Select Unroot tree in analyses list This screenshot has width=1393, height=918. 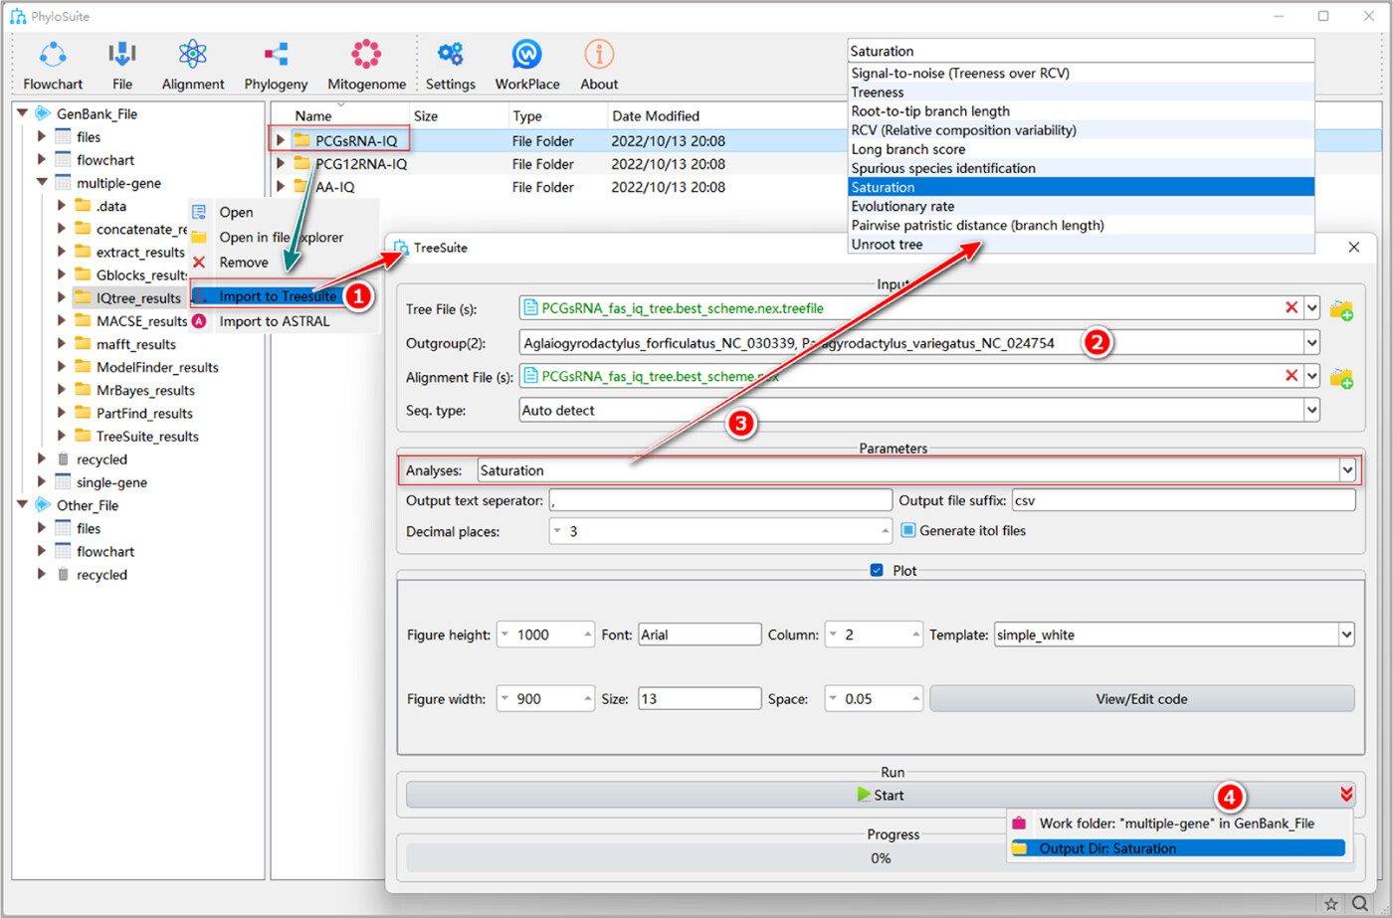click(x=1081, y=244)
